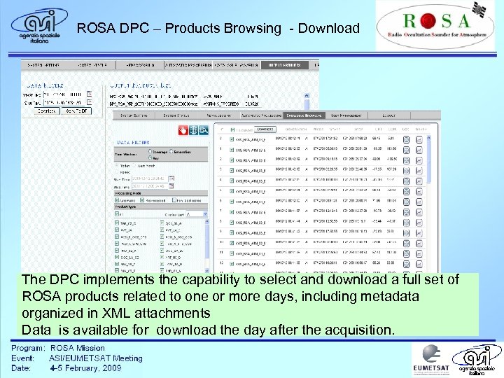Click the start time field in the back window
This screenshot has width=504, height=378.
64,94
